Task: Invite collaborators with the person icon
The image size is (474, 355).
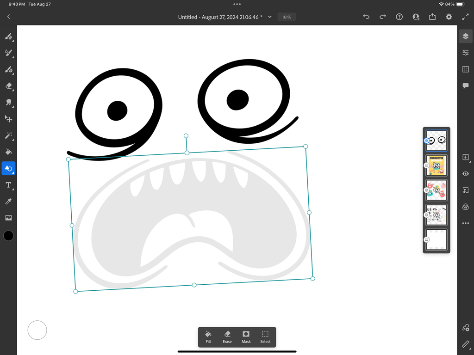Action: (x=416, y=17)
